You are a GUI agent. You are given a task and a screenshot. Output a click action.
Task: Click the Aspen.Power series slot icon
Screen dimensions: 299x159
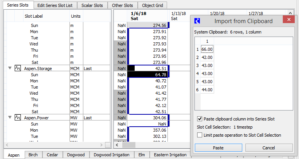click(17, 118)
